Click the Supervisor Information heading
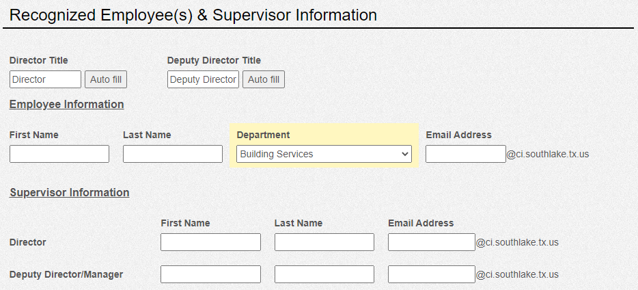This screenshot has height=290, width=638. point(70,192)
